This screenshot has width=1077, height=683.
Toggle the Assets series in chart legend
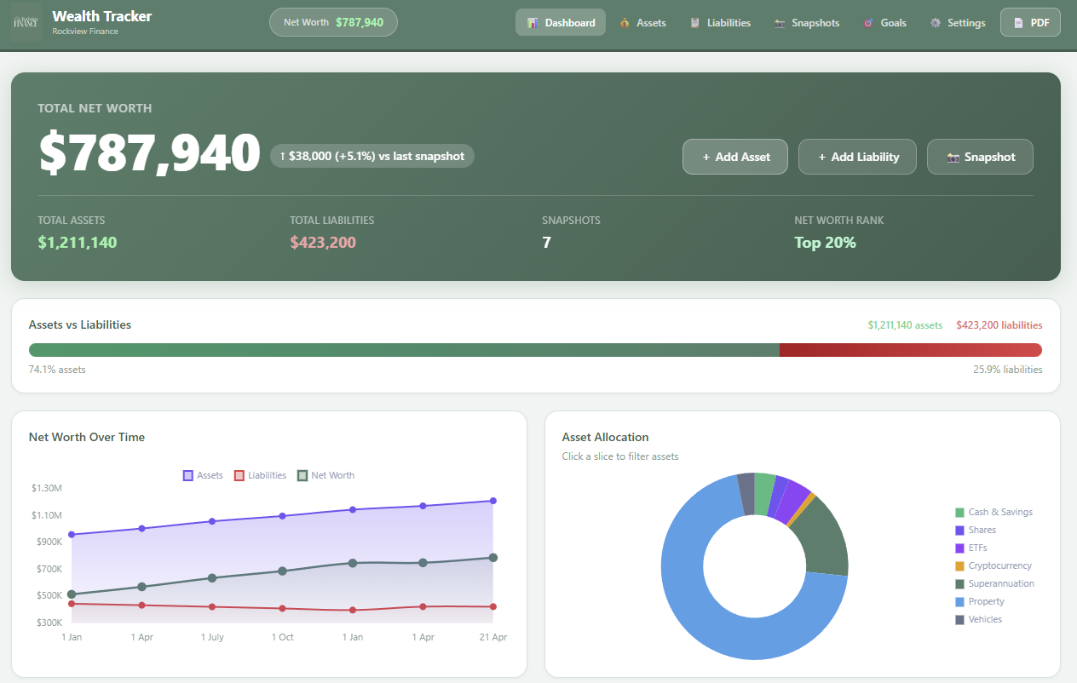coord(203,475)
